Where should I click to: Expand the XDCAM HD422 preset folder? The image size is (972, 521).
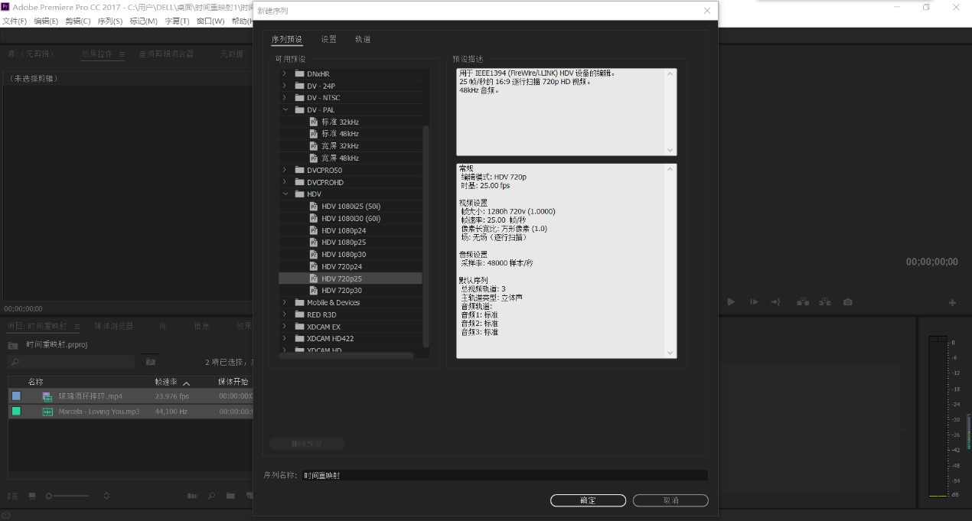[285, 339]
